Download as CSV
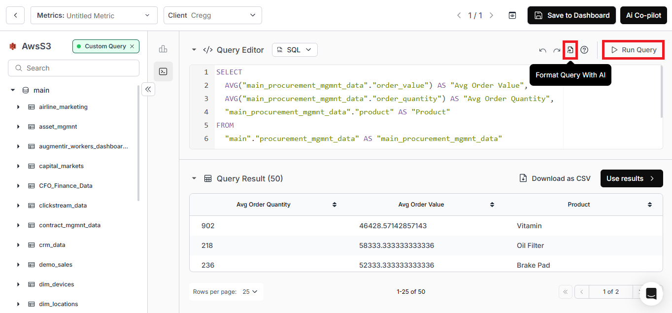The height and width of the screenshot is (313, 672). 555,178
